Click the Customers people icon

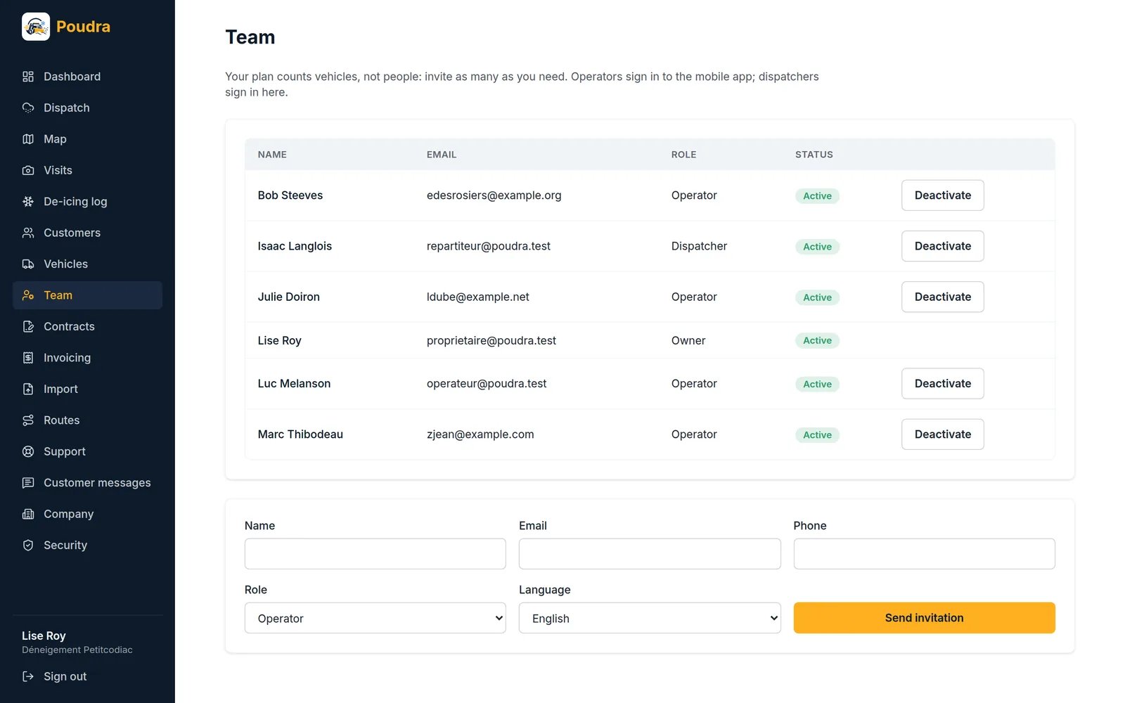coord(28,233)
